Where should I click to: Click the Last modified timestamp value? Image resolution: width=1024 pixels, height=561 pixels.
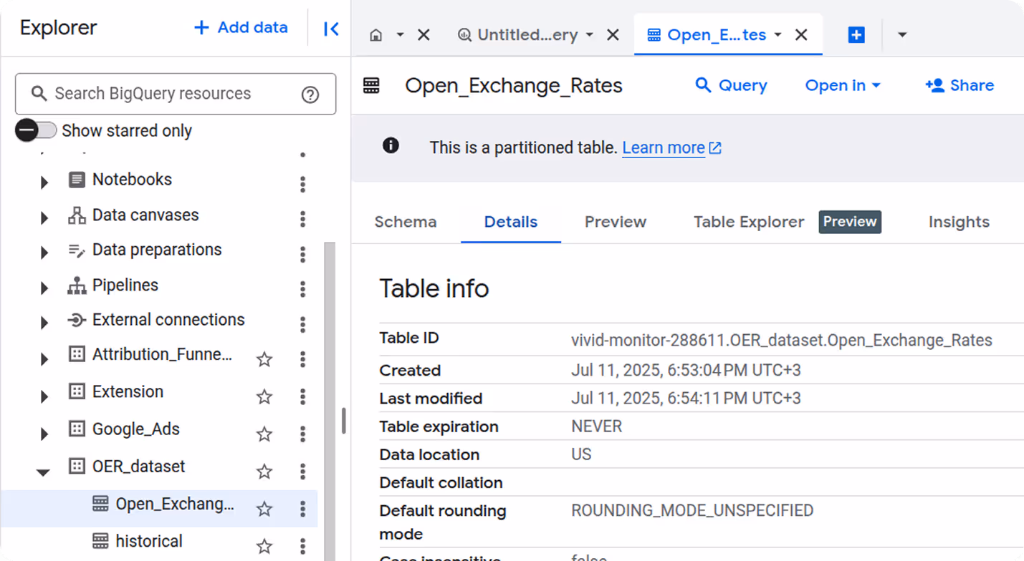tap(686, 399)
